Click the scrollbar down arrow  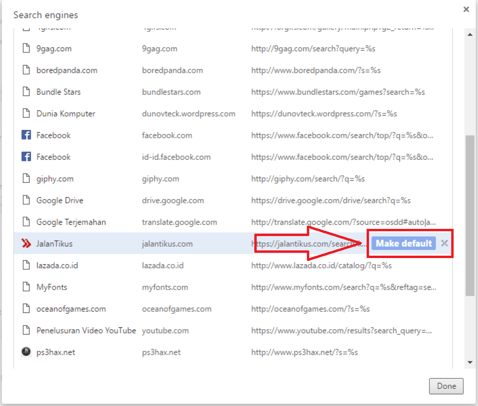(470, 362)
